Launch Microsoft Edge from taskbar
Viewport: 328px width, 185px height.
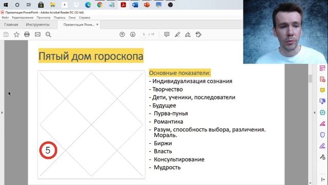click(x=88, y=5)
